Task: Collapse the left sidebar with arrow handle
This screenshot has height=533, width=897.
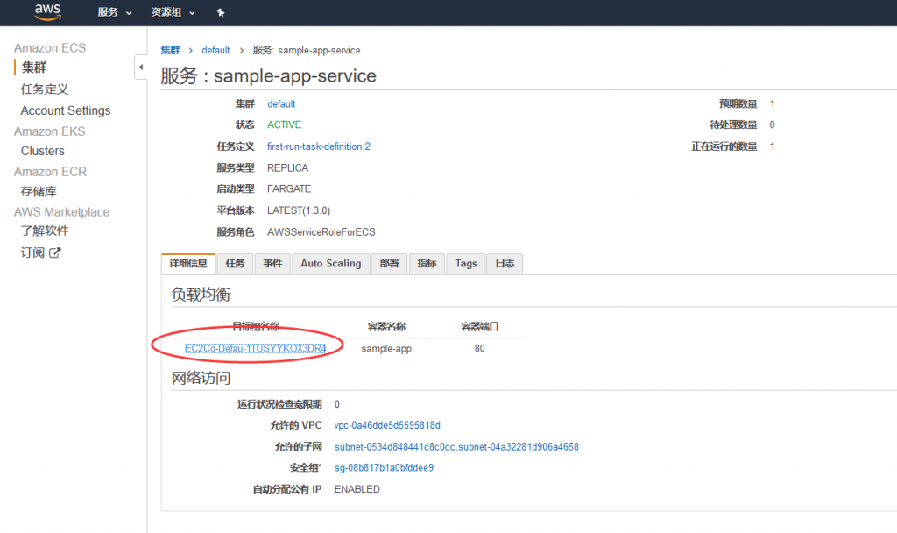Action: tap(140, 68)
